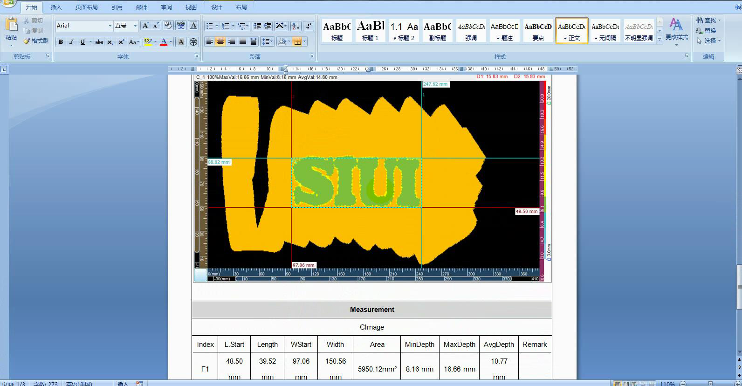Apply the 标题 1 heading style
Screen dimensions: 742x386
[x=371, y=31]
